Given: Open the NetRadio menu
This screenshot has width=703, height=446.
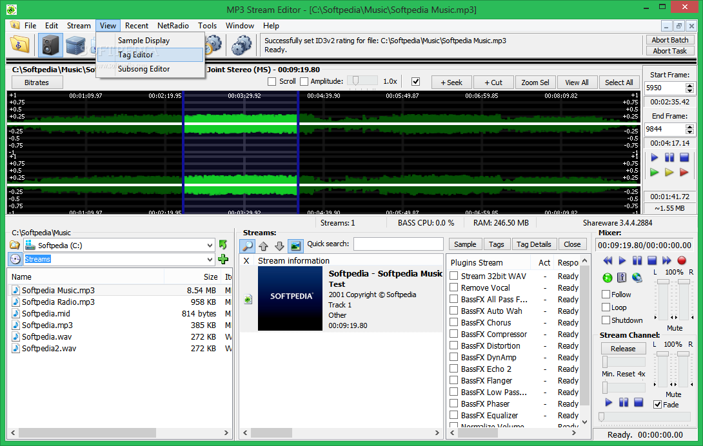Looking at the screenshot, I should tap(173, 26).
